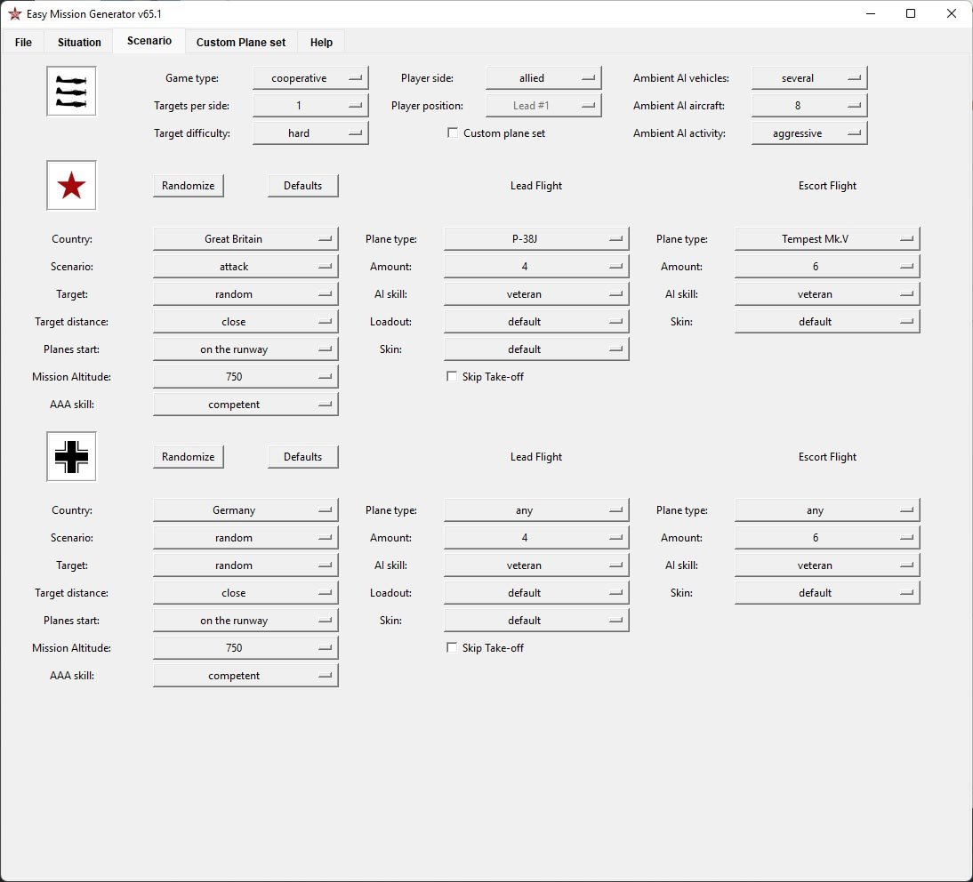Open the Germany country dropdown
Viewport: 973px width, 882px height.
point(245,509)
